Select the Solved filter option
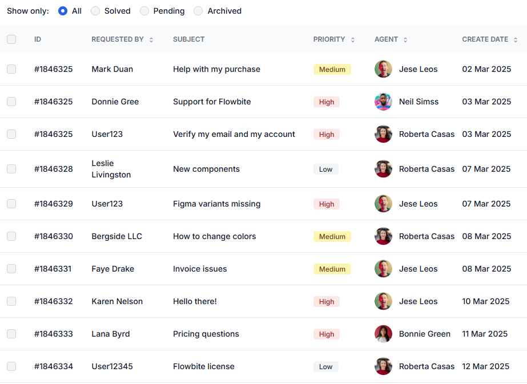 coord(95,11)
